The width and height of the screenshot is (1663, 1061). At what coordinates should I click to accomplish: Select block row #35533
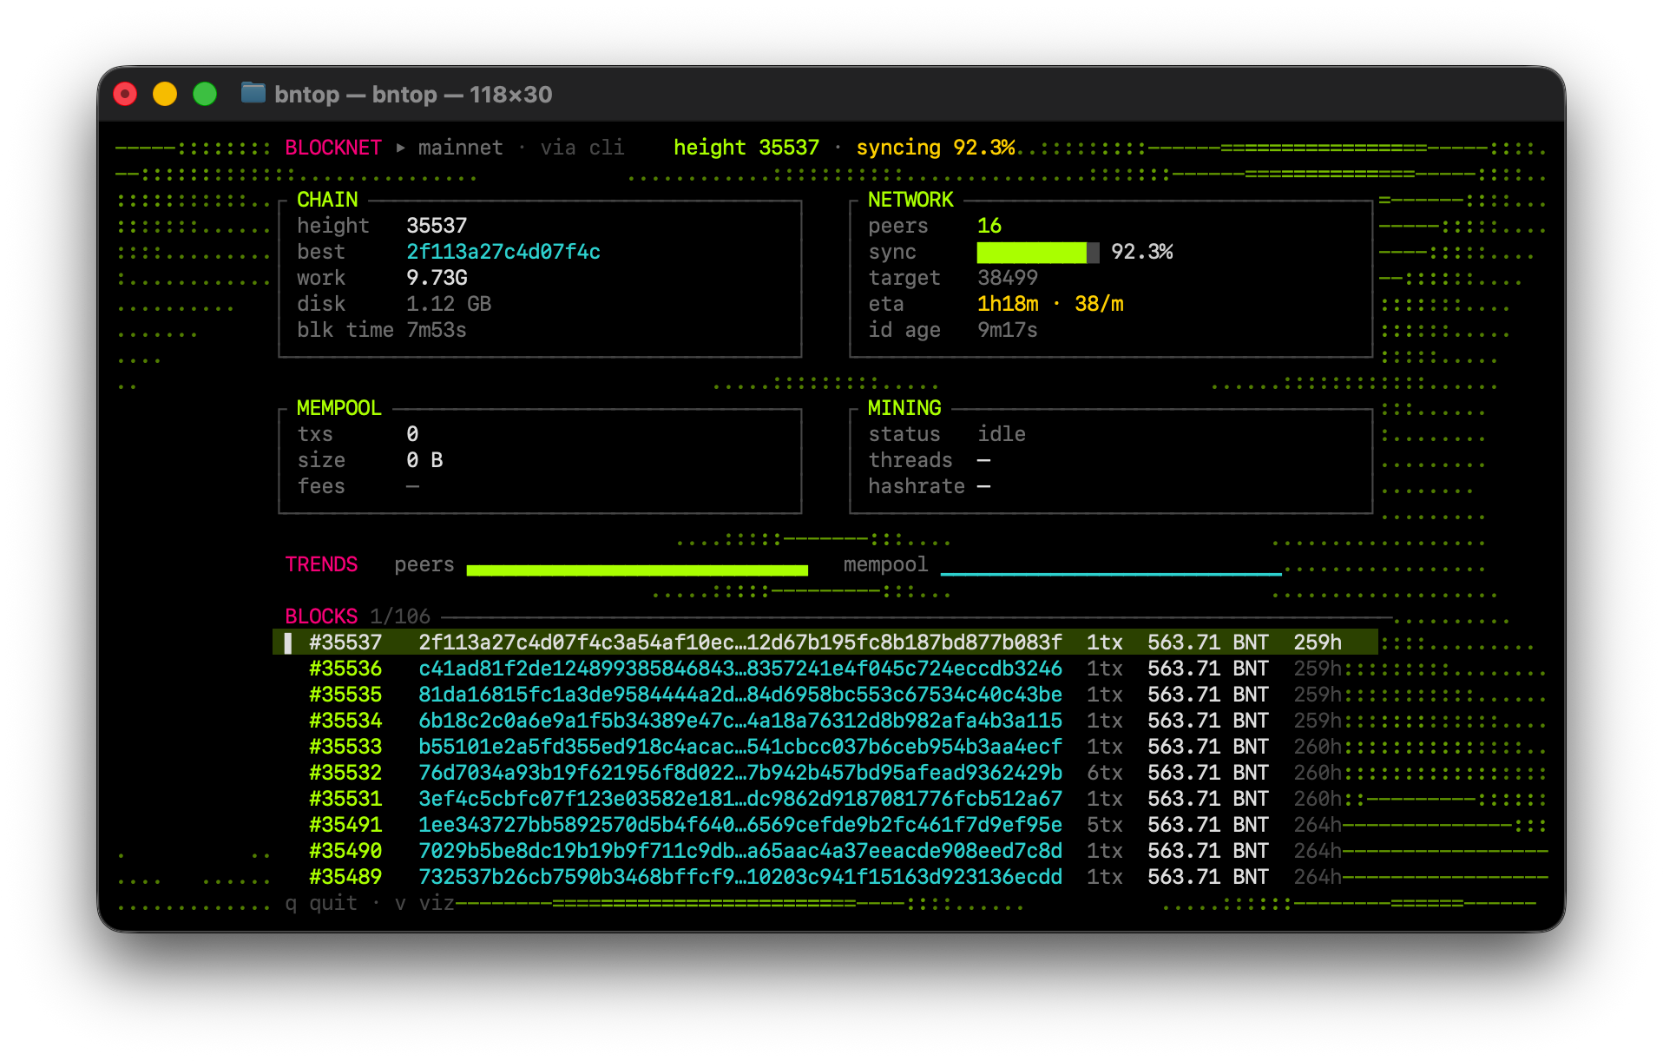825,747
